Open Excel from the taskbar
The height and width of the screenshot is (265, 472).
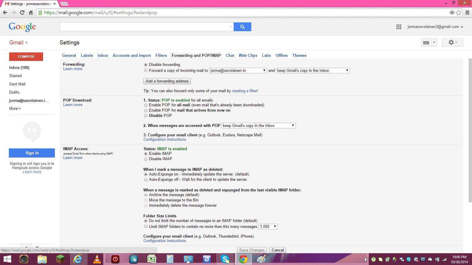click(152, 259)
